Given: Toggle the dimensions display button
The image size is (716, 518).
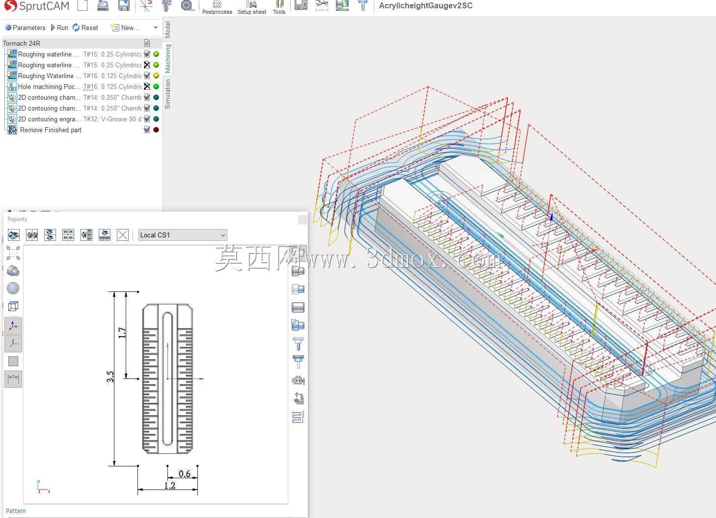Looking at the screenshot, I should (x=13, y=379).
